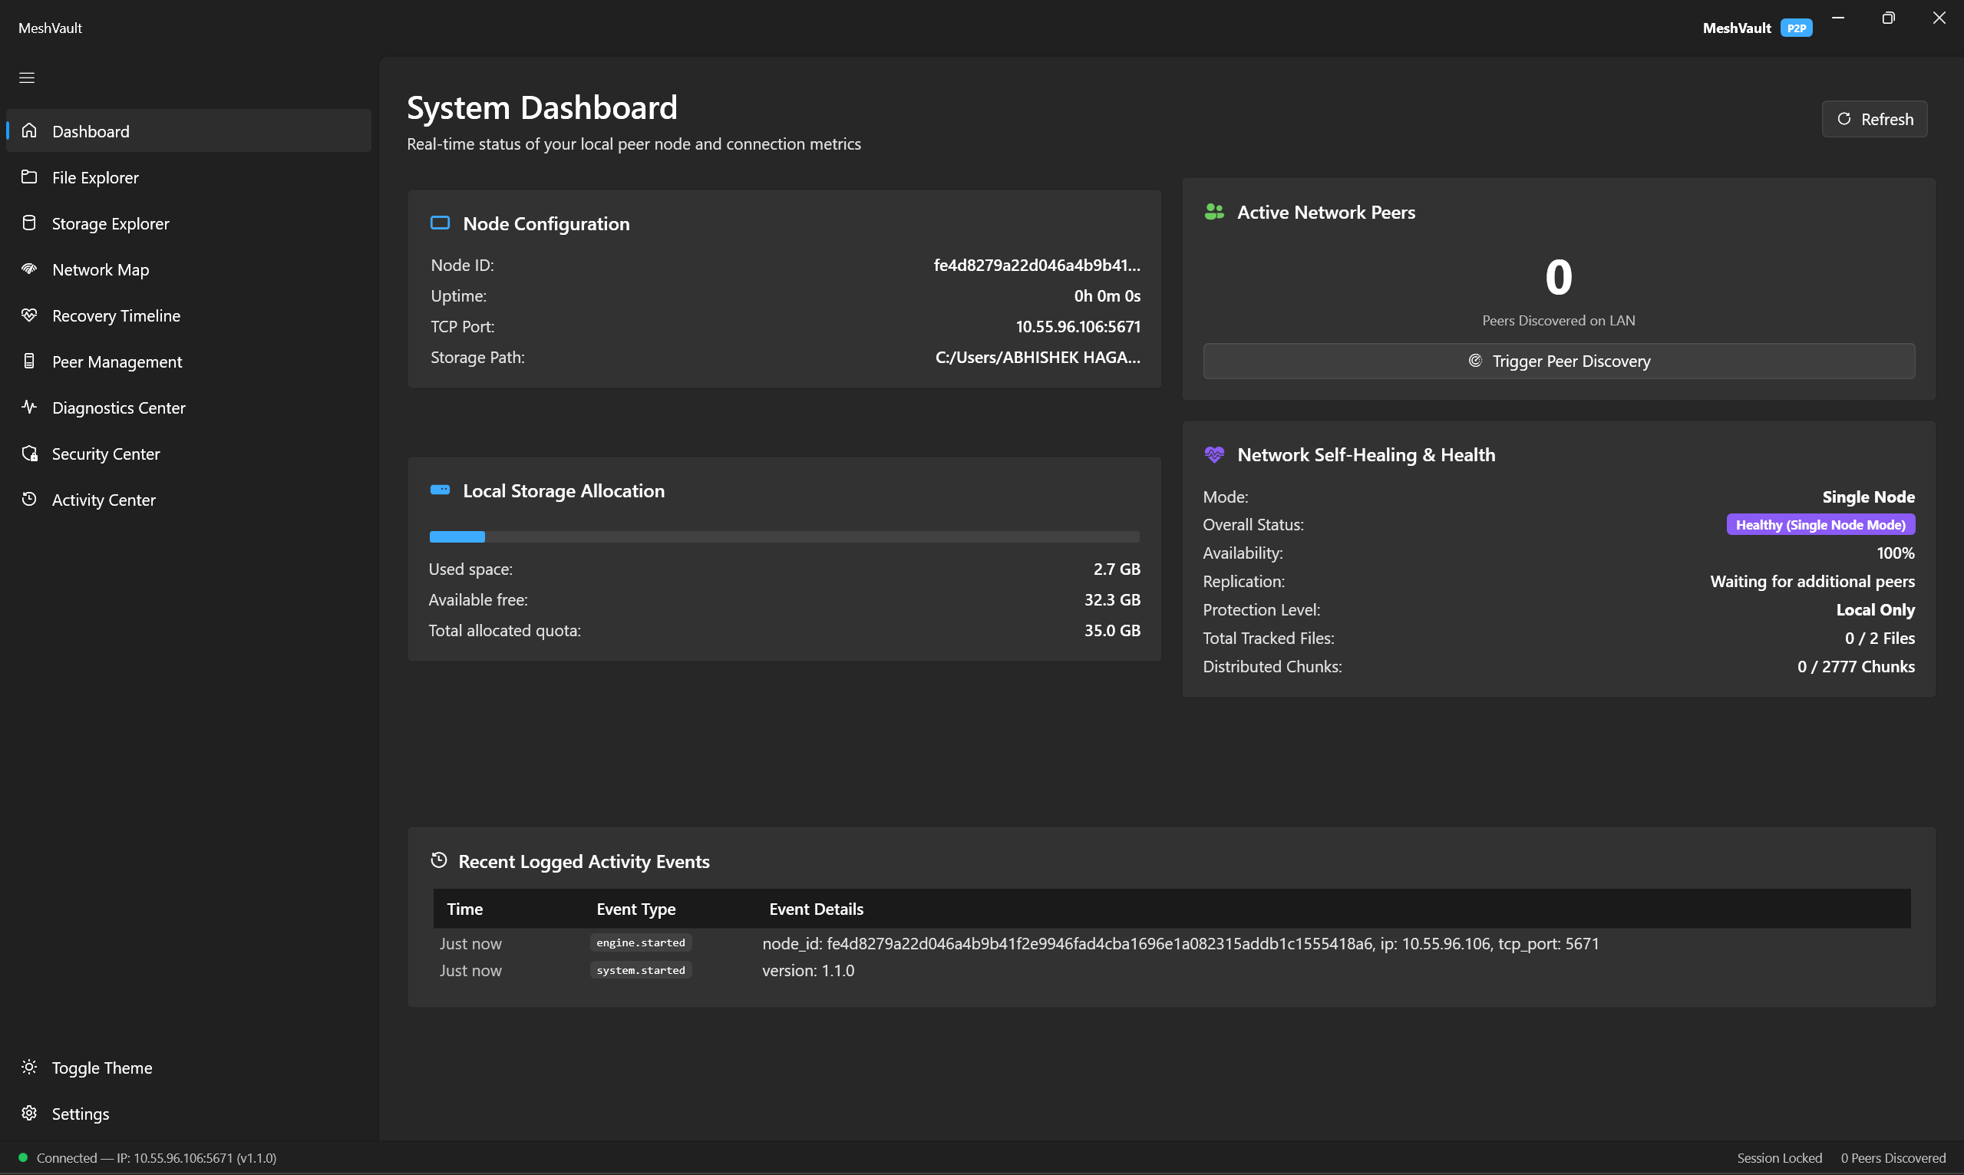Go to Security Center
1964x1175 pixels.
pyautogui.click(x=188, y=453)
